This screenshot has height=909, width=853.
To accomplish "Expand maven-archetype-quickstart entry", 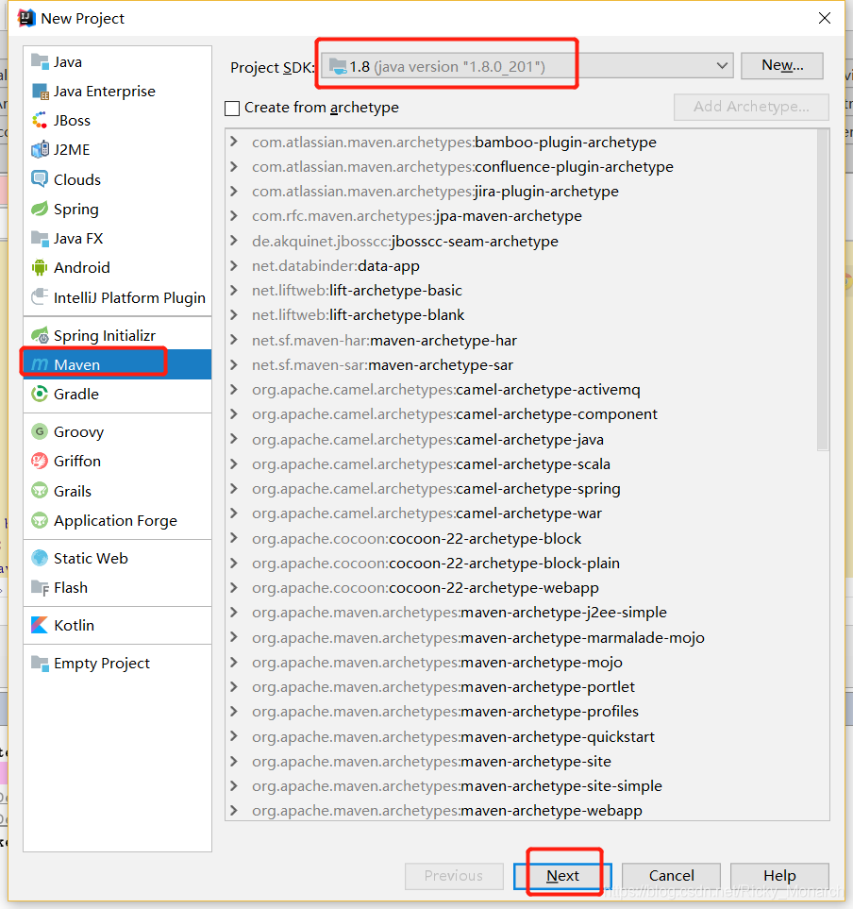I will tap(233, 736).
